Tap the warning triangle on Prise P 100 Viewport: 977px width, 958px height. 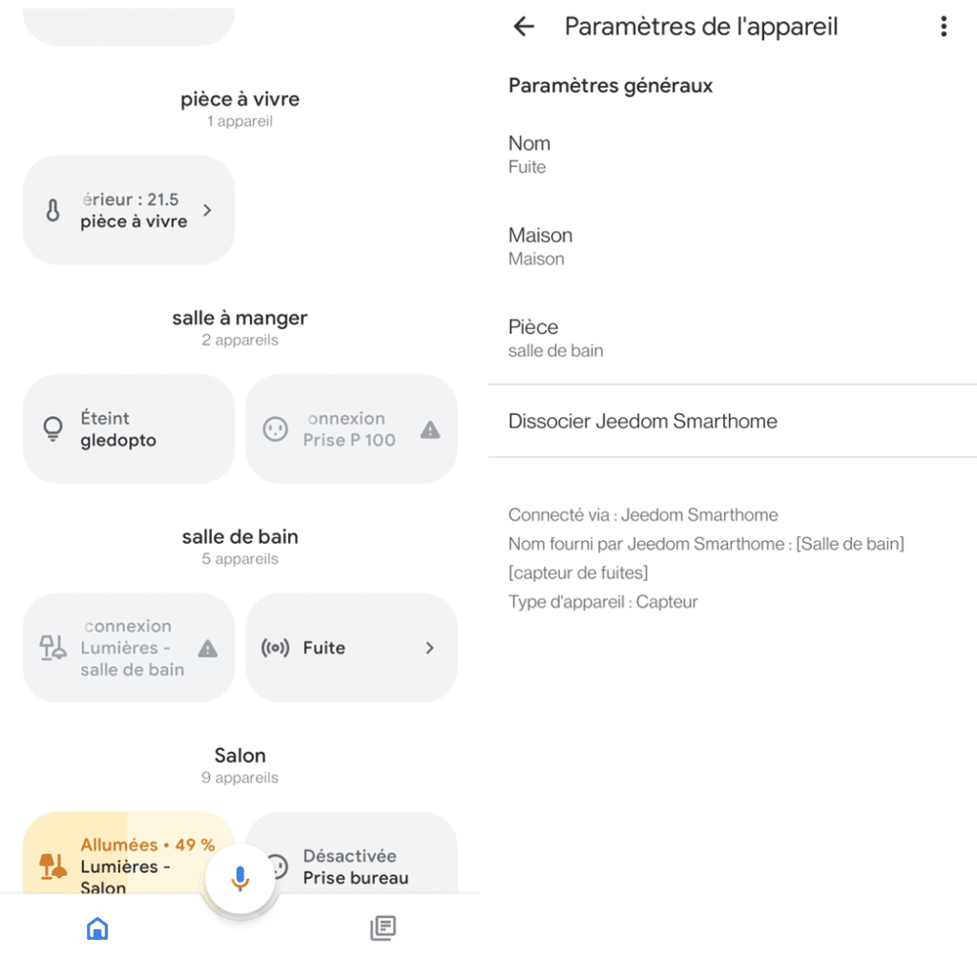pyautogui.click(x=430, y=430)
